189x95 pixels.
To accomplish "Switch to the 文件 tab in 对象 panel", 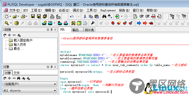I will coord(17,73).
